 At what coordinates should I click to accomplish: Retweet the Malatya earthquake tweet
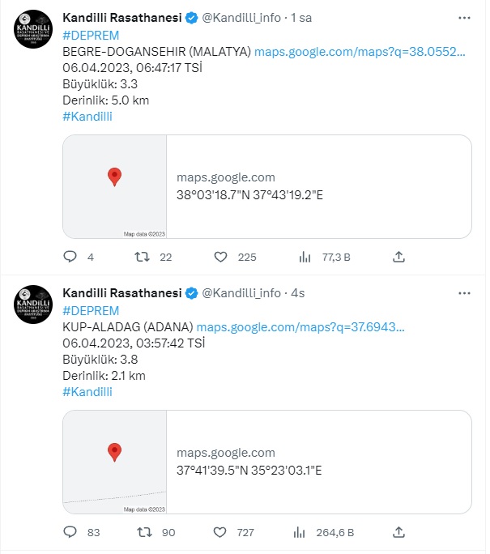pos(141,257)
